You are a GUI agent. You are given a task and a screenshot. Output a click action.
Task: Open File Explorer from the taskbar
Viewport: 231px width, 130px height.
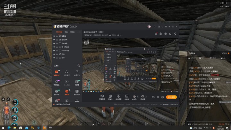point(15,128)
